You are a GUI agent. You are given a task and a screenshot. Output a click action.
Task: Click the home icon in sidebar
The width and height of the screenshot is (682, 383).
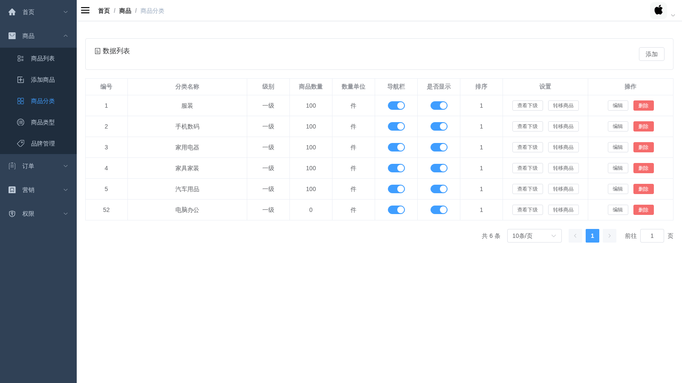[12, 12]
